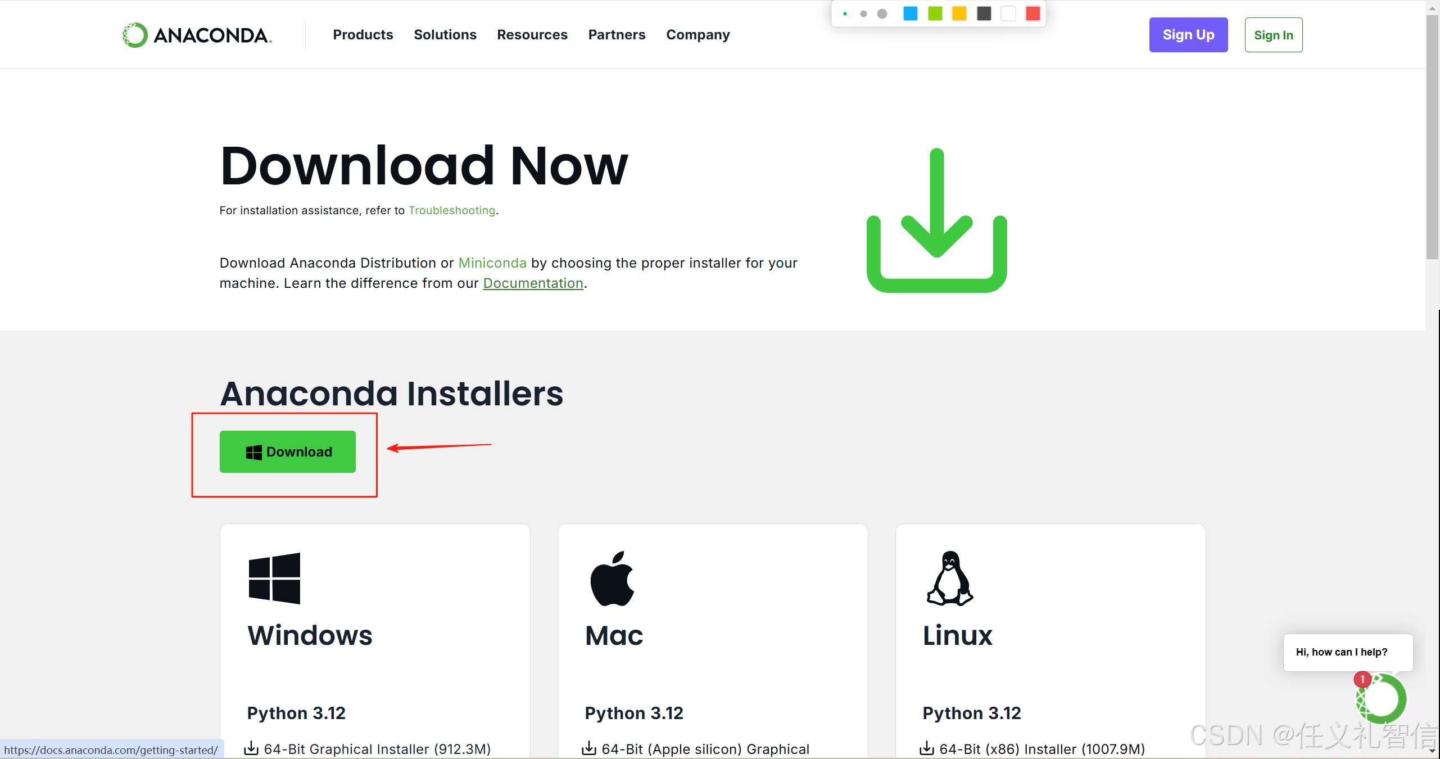1440x759 pixels.
Task: Open the Troubleshooting link
Action: coord(451,210)
